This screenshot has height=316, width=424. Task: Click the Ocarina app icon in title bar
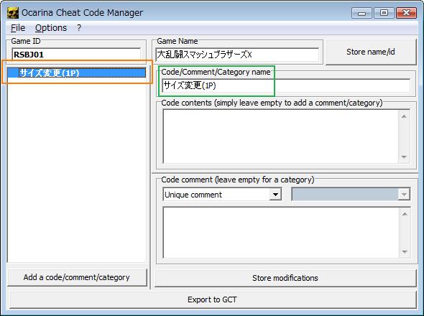tap(13, 13)
